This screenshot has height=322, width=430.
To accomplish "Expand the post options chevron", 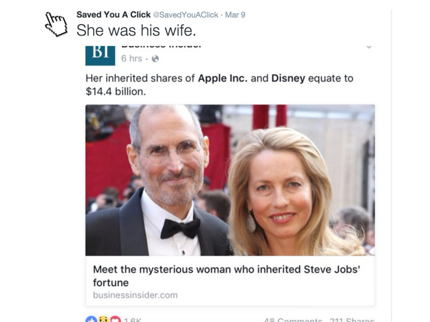I will click(369, 47).
